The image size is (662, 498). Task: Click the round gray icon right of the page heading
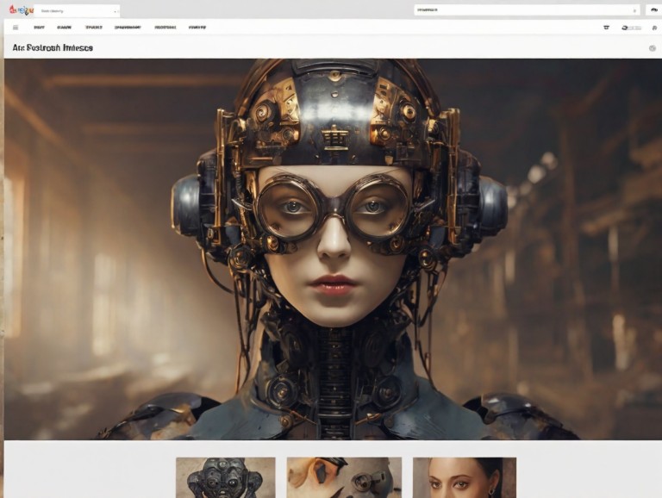coord(653,48)
